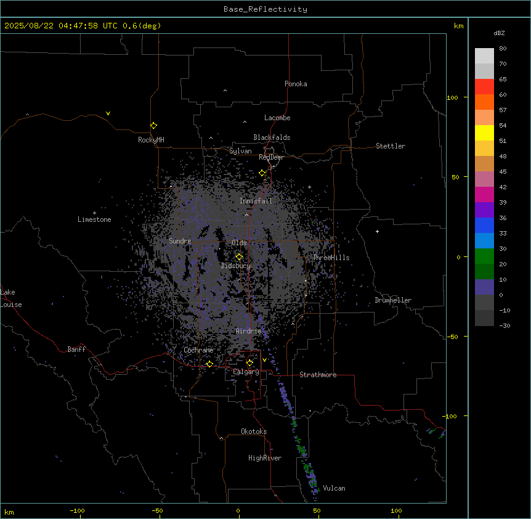This screenshot has width=531, height=519.
Task: Select the magenta 42-39 dBZ legend color
Action: coord(484,194)
